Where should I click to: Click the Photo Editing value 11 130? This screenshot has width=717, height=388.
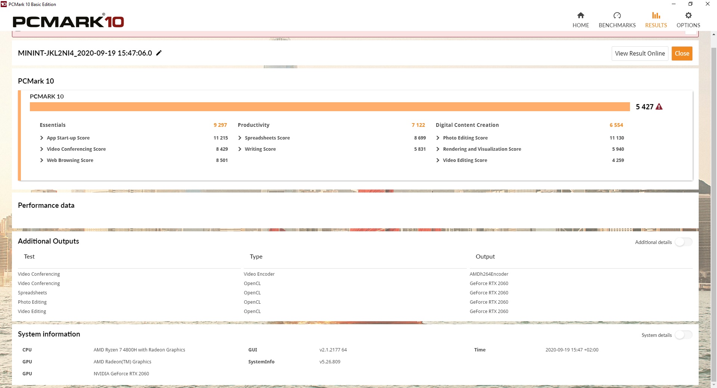click(617, 138)
